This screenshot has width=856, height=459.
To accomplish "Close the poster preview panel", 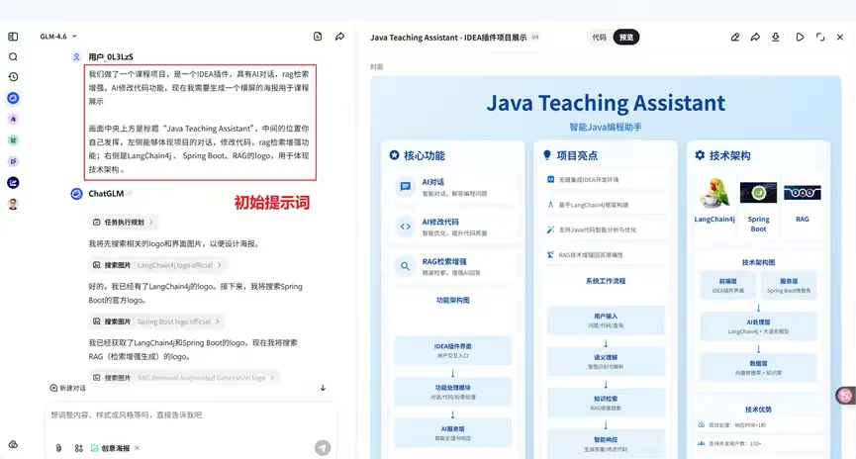I will 840,38.
